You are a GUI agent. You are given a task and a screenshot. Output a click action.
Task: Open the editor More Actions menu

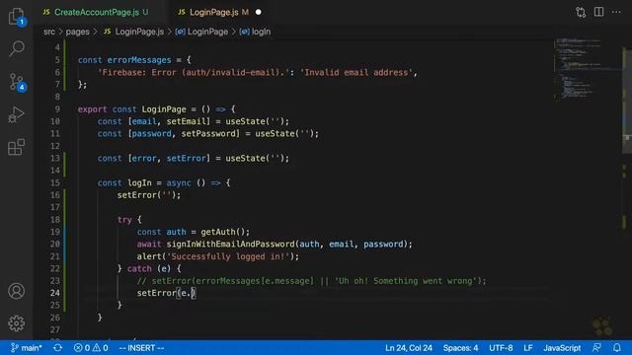tap(616, 12)
